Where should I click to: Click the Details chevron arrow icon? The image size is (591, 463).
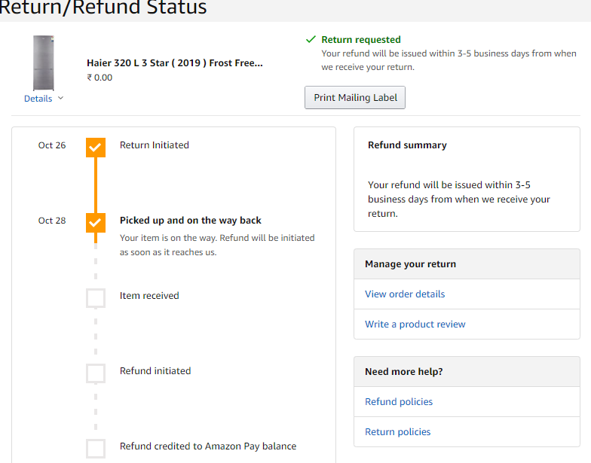point(60,98)
